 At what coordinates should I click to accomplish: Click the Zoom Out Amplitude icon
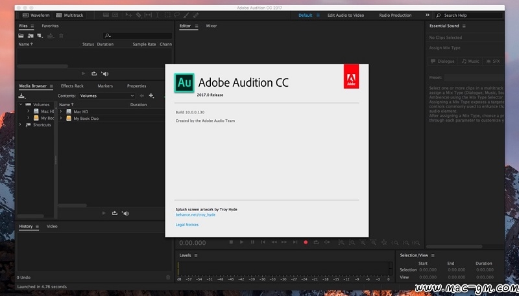352,242
